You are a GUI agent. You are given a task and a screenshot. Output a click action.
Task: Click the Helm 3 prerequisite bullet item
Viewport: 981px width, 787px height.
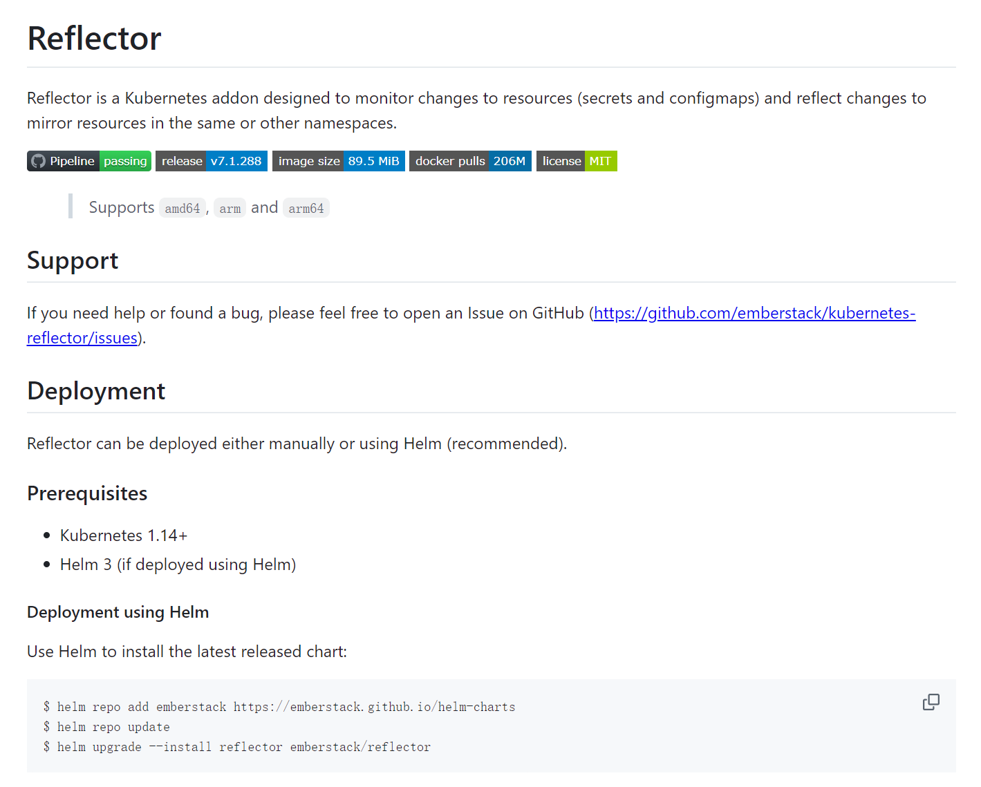click(x=178, y=565)
